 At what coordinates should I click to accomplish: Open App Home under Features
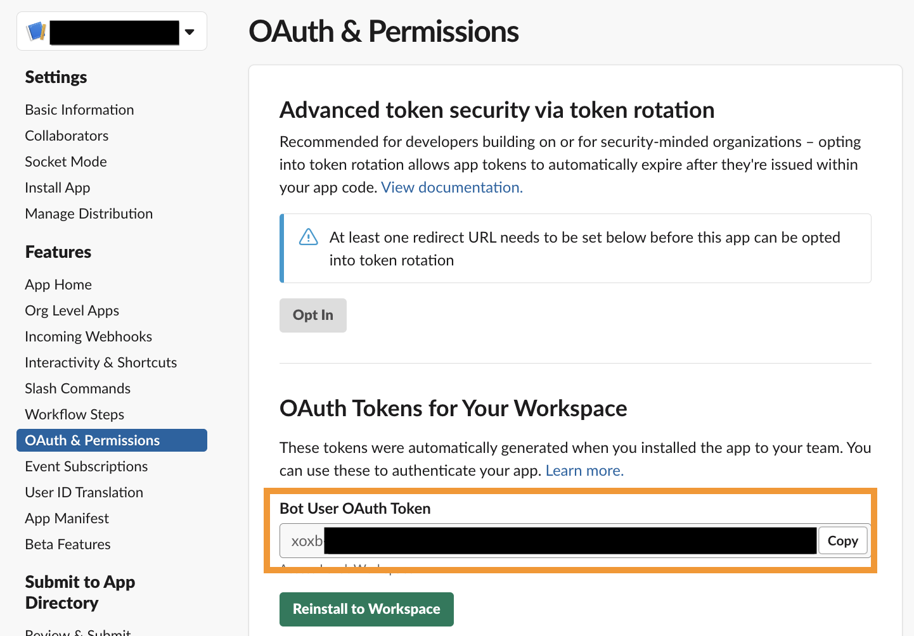(x=58, y=284)
